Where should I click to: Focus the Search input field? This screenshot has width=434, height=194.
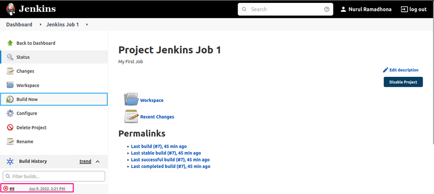[286, 9]
